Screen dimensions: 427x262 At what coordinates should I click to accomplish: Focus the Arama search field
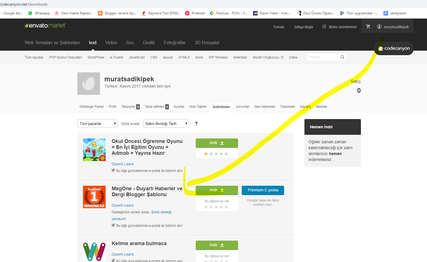tap(326, 57)
